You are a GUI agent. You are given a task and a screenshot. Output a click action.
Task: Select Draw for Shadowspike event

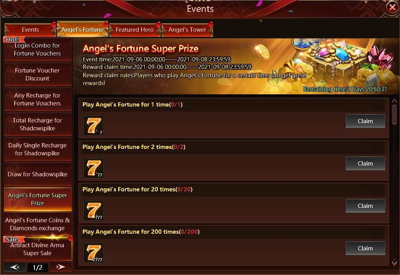(x=38, y=174)
